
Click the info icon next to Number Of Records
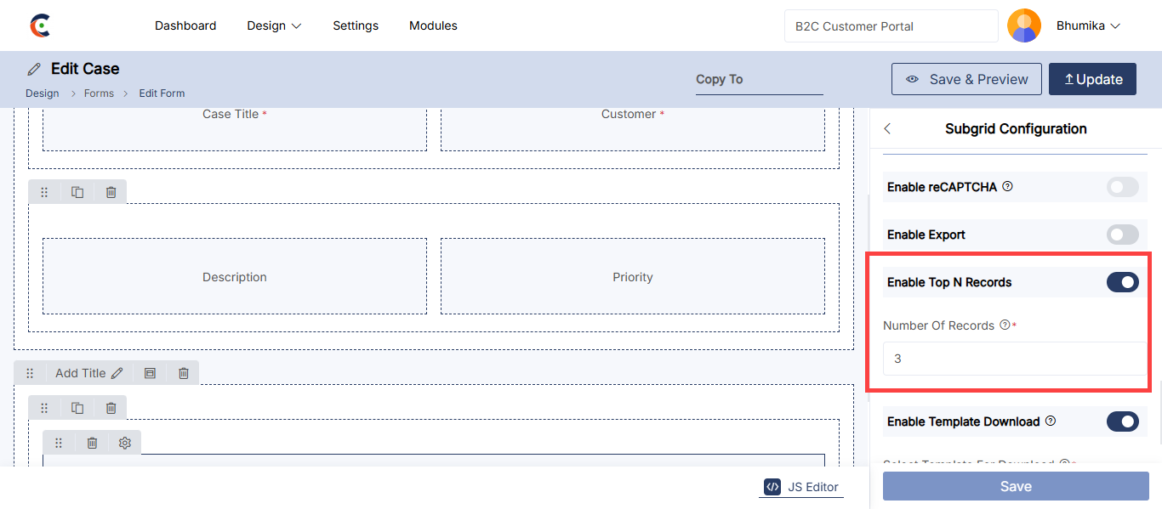tap(1005, 325)
